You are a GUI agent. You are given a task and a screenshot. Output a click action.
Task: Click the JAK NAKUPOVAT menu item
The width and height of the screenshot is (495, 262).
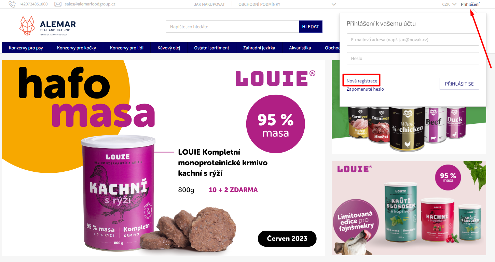[x=209, y=4]
